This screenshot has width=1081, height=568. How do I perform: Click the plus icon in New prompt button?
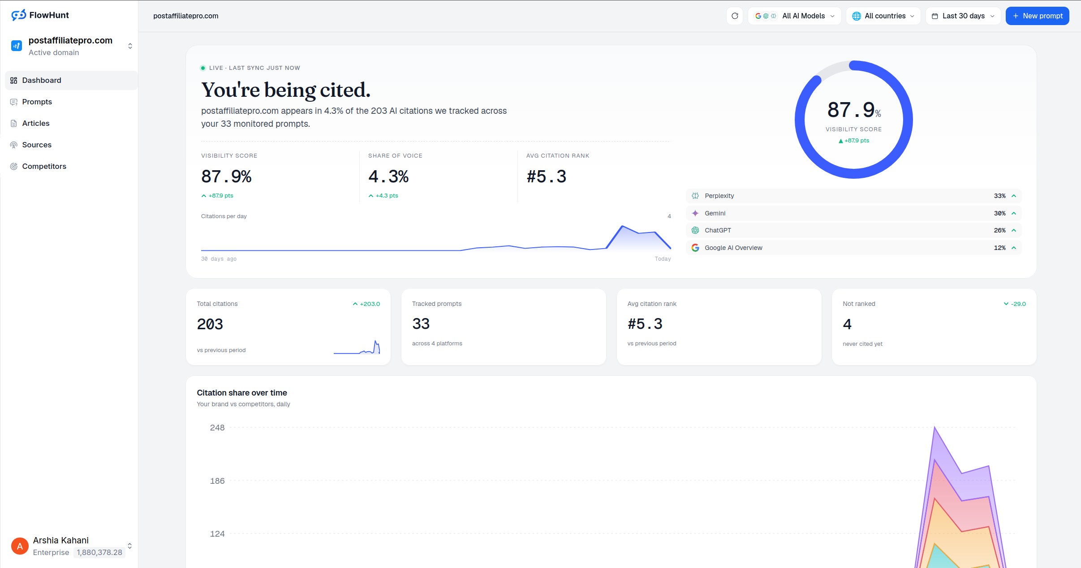coord(1016,16)
